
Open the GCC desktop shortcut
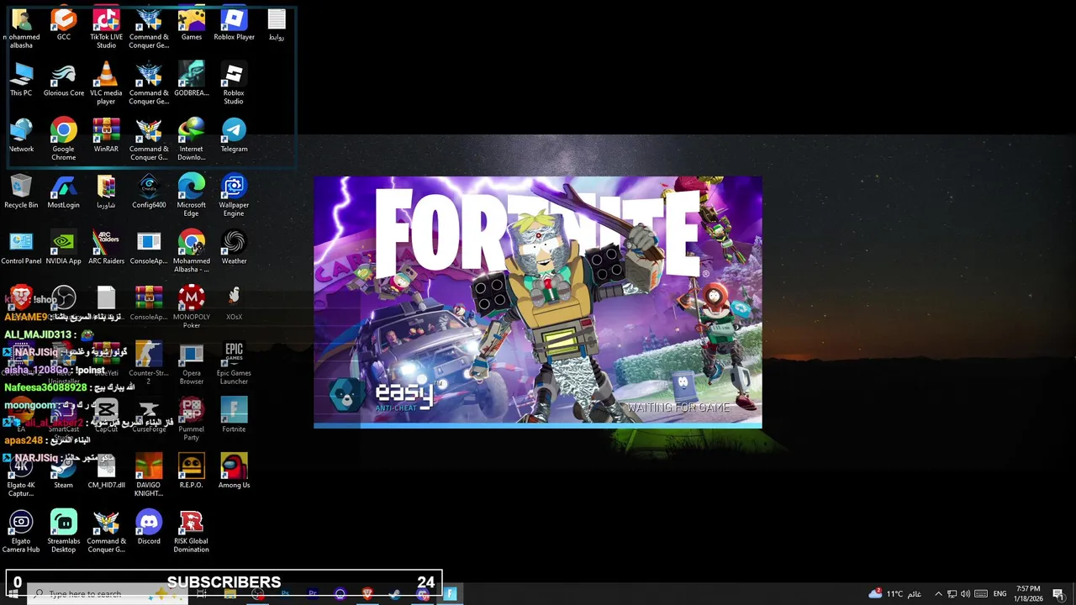pos(64,24)
